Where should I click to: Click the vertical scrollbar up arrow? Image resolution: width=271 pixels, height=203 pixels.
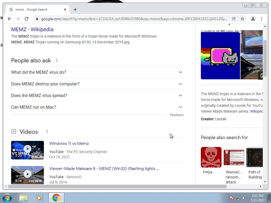coord(265,26)
